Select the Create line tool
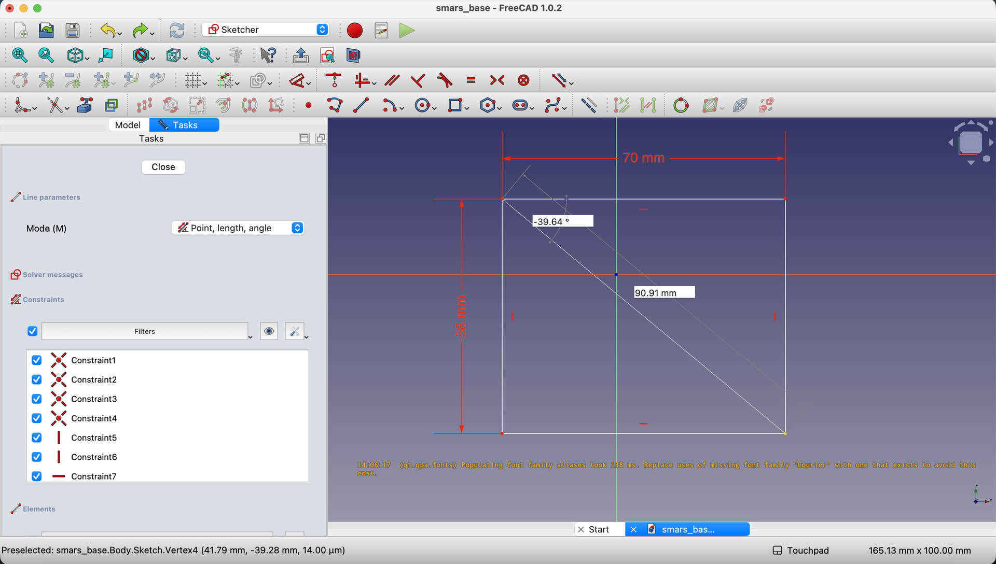This screenshot has height=564, width=996. 361,105
